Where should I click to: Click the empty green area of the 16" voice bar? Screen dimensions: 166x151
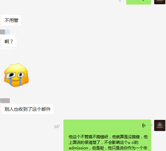coord(103,125)
